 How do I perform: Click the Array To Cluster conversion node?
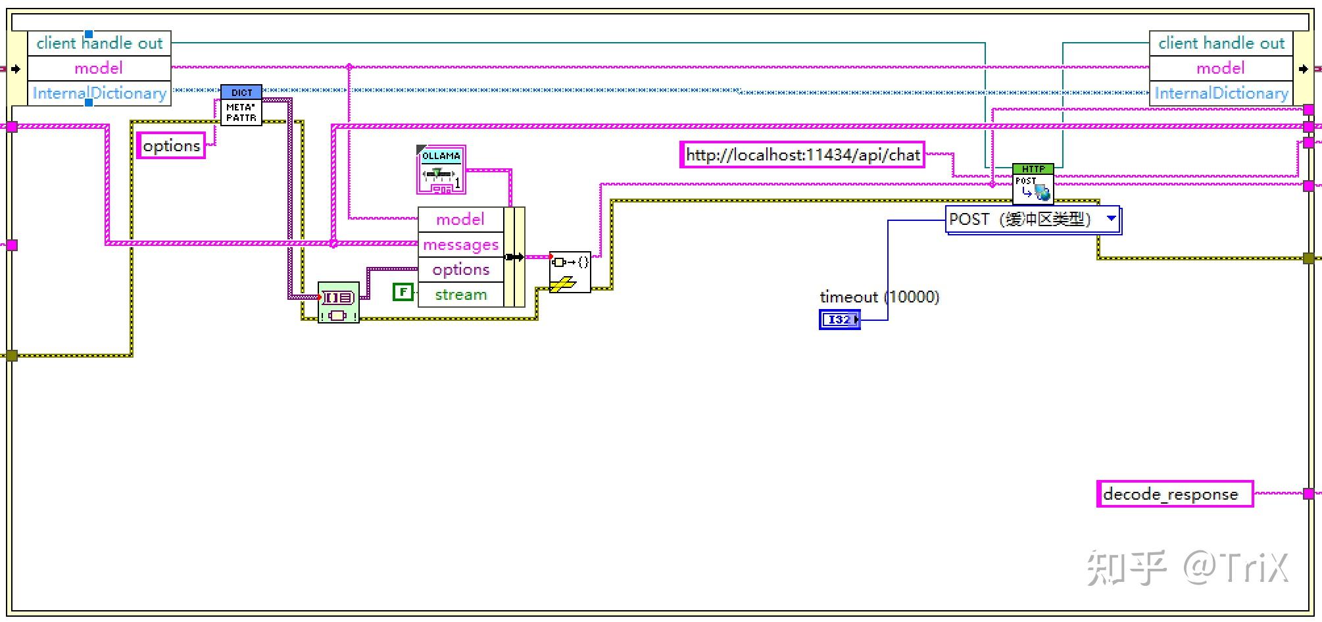coord(338,302)
